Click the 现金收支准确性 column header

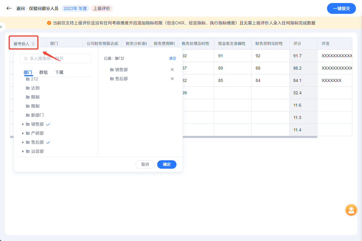(233, 44)
